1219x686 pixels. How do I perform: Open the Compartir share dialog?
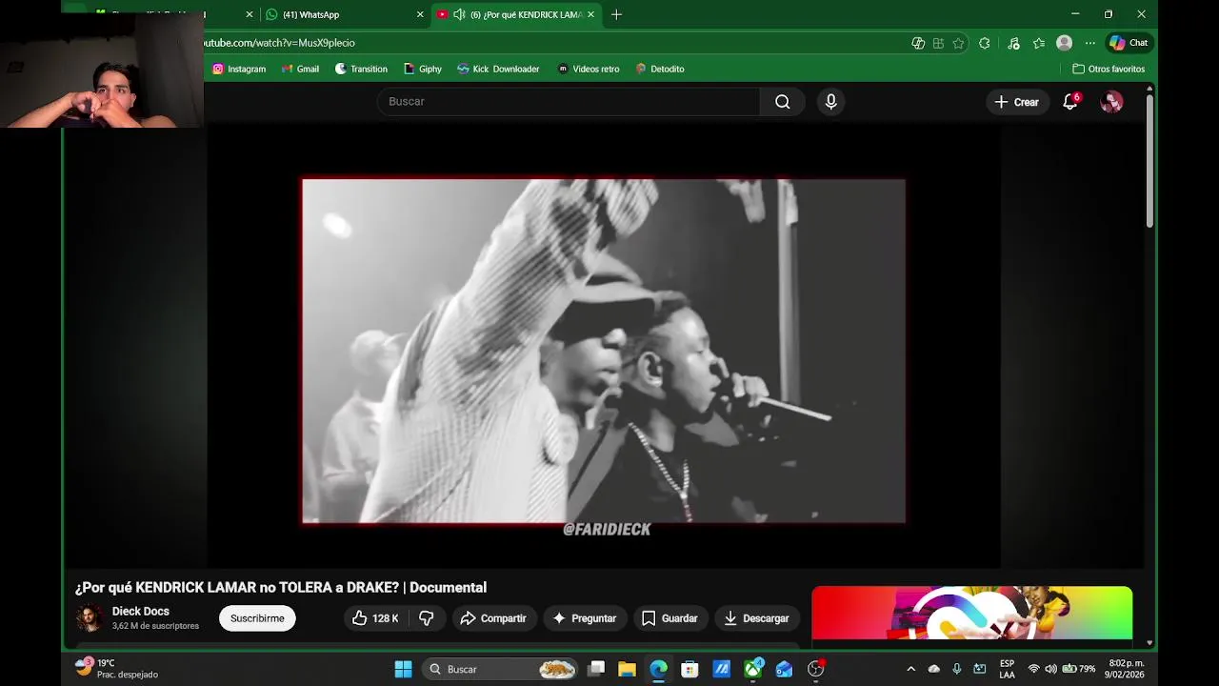click(493, 618)
